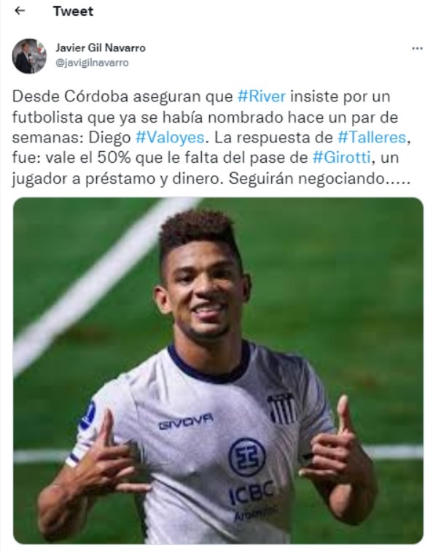Image resolution: width=433 pixels, height=551 pixels.
Task: Click the circular sponsor emblem above ICBC
Action: [246, 457]
